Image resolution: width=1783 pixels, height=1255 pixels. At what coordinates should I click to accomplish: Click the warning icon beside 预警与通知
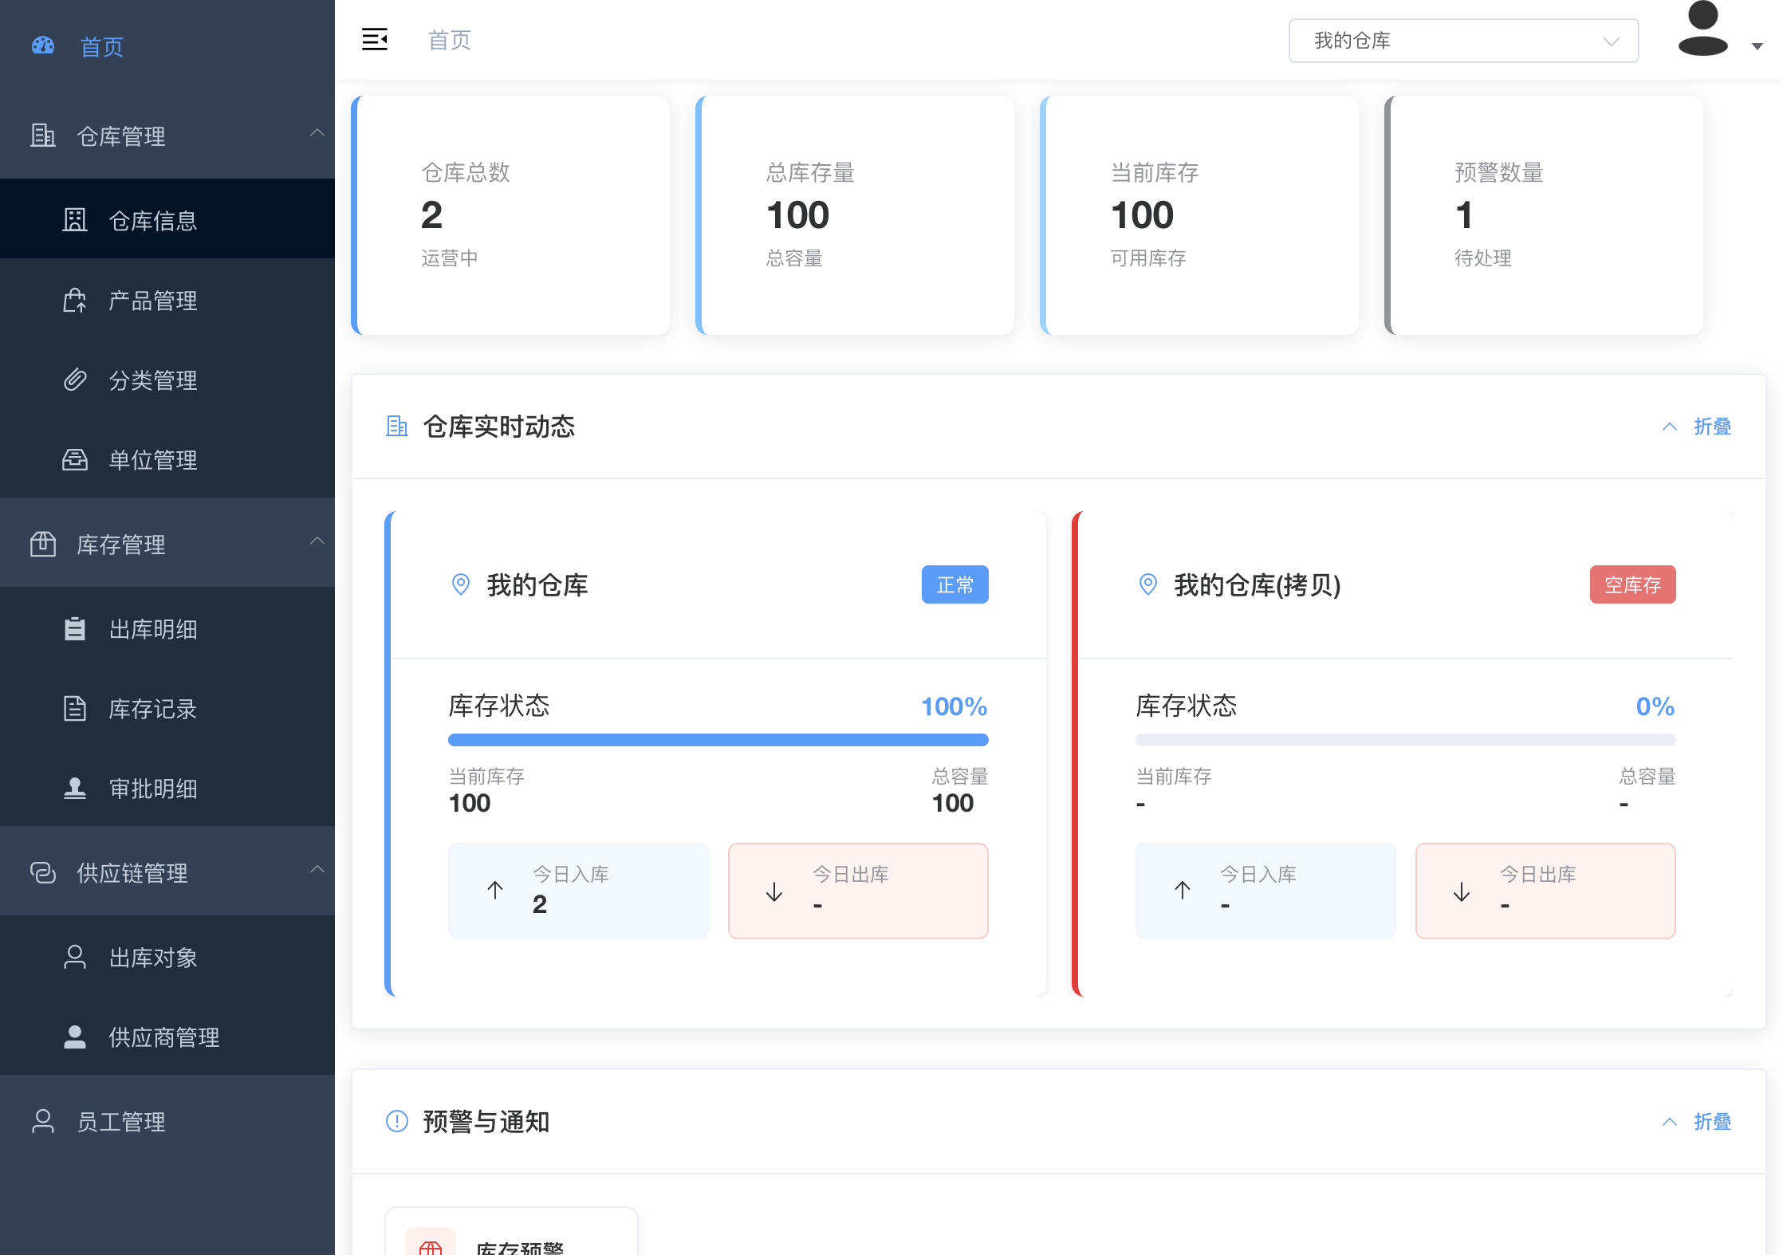click(396, 1121)
